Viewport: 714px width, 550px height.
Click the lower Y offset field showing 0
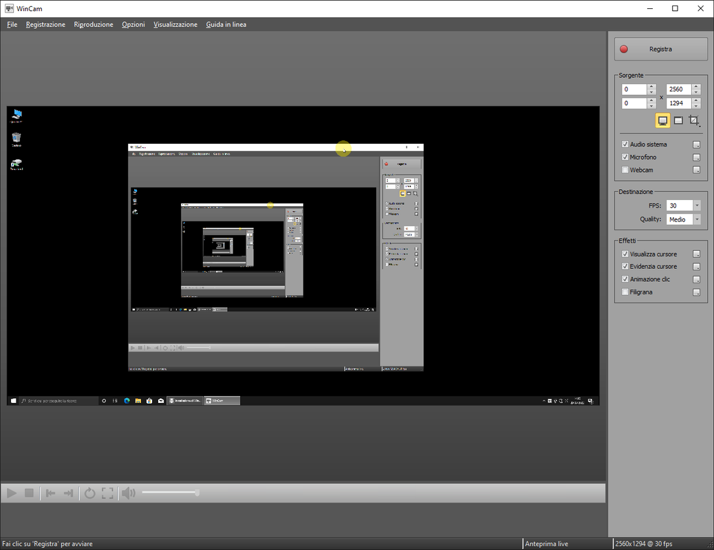click(635, 103)
